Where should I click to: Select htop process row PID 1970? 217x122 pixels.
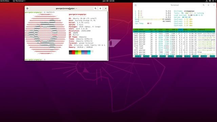tap(174, 42)
